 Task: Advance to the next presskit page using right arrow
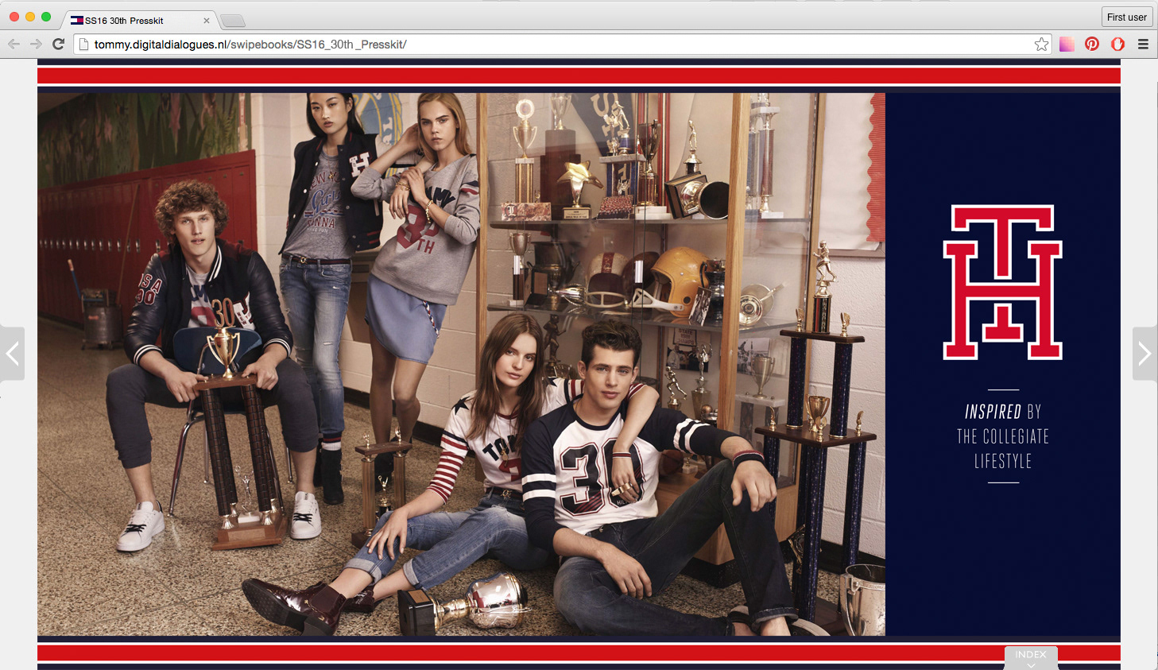(1144, 354)
